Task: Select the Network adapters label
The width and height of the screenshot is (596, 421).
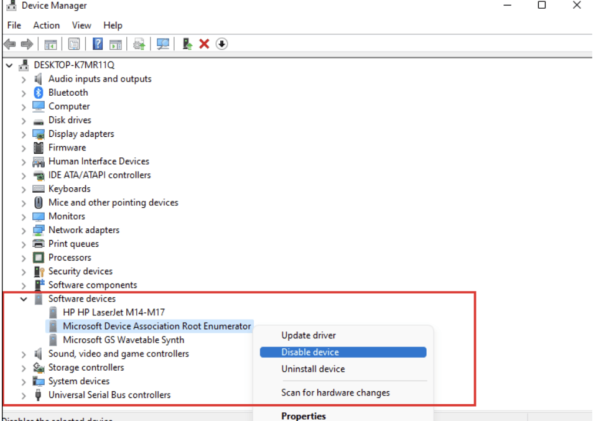Action: (83, 230)
